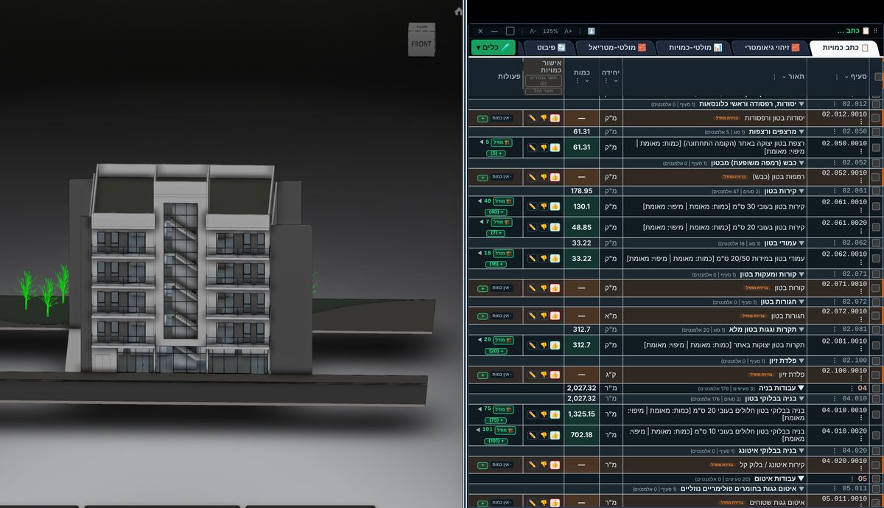Open sort dropdown arrow on the יחידה column

(x=616, y=81)
